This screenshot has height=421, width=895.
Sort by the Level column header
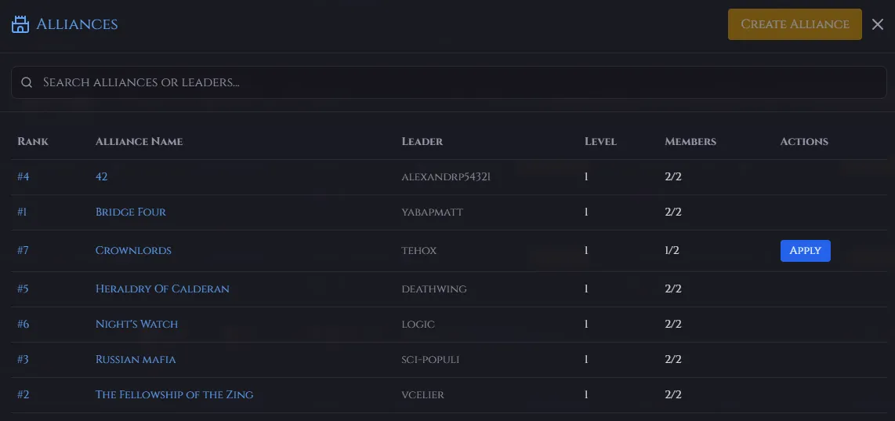click(600, 141)
